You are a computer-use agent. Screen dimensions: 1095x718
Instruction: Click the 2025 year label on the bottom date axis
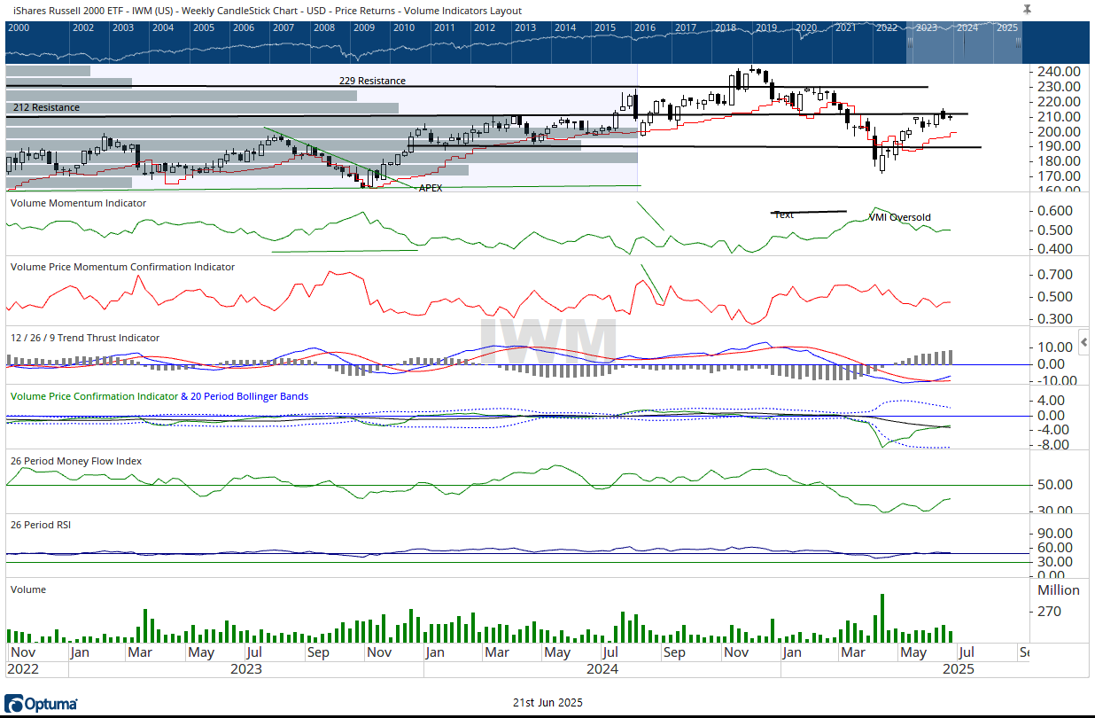(x=959, y=668)
